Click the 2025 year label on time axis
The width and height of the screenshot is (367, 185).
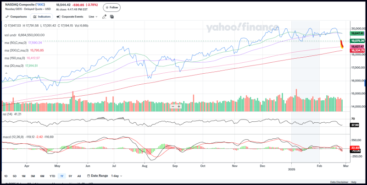coord(292,169)
